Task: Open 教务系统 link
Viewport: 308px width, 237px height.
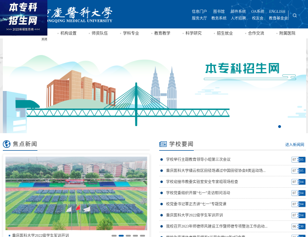Action: (x=218, y=18)
